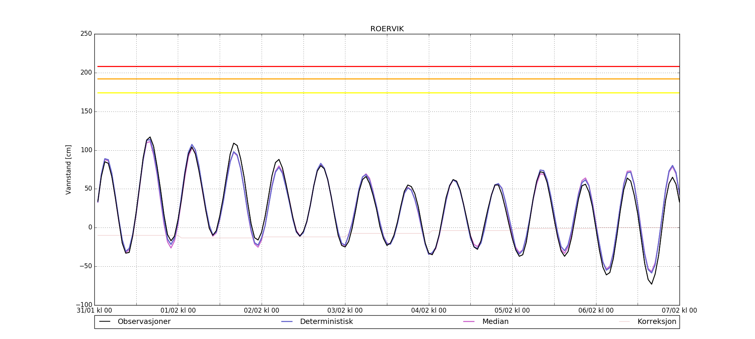This screenshot has height=339, width=755.
Task: Click the Korreksjon legend label
Action: pyautogui.click(x=656, y=322)
